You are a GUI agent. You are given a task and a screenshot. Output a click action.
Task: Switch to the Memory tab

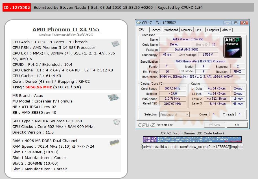click(x=186, y=30)
